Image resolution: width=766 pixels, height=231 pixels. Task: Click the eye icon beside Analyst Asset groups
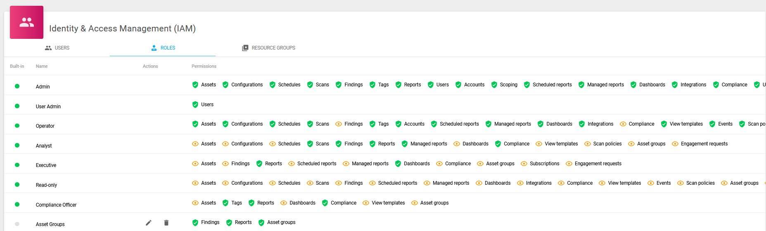point(631,144)
